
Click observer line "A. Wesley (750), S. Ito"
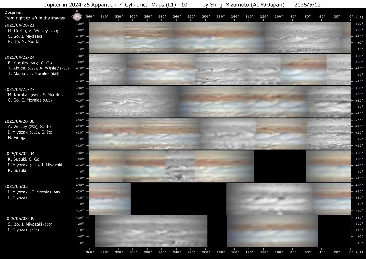(x=29, y=127)
